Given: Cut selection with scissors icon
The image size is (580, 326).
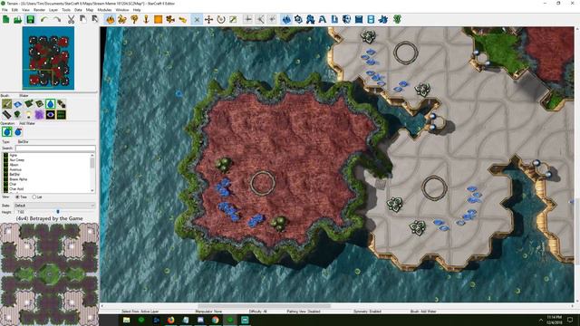Looking at the screenshot, I should [71, 20].
